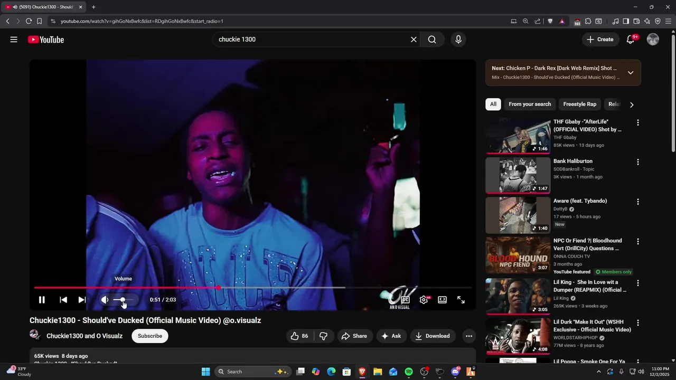
Task: Subscribe to Chuckie1300 and O Visualz
Action: pos(150,336)
